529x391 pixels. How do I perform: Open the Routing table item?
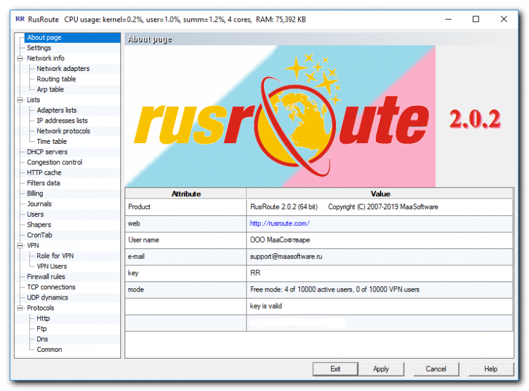56,79
